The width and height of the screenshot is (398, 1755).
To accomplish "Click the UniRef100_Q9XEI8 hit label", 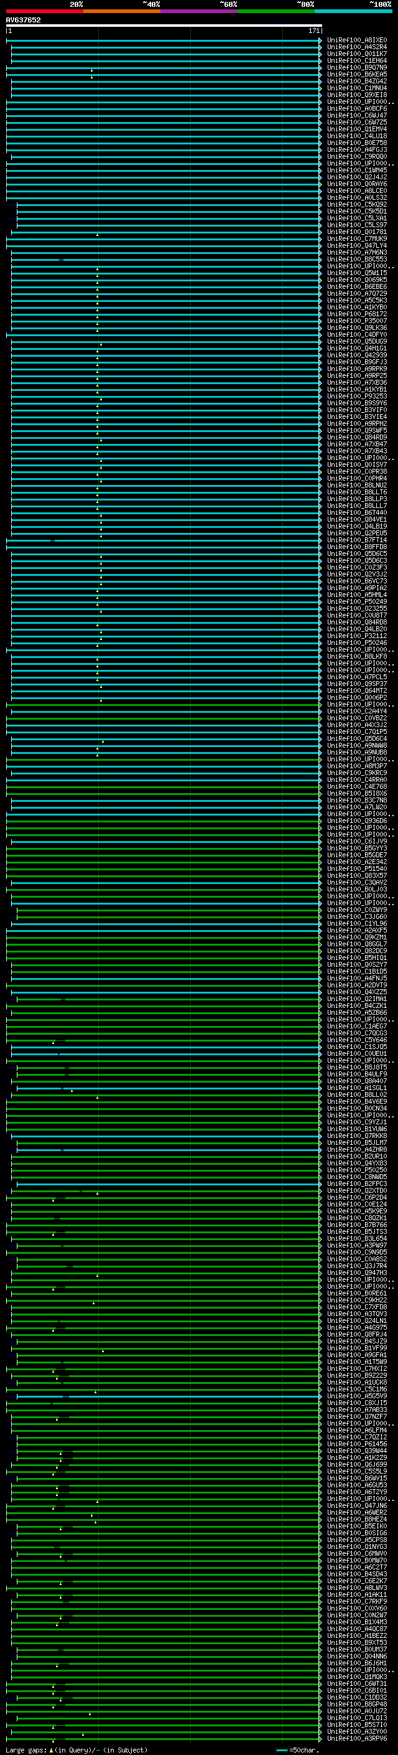I will (356, 95).
